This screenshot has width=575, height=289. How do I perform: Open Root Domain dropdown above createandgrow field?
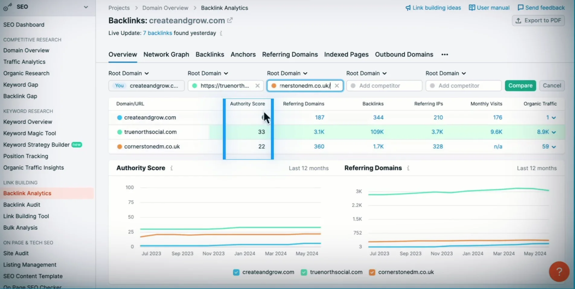pyautogui.click(x=129, y=73)
